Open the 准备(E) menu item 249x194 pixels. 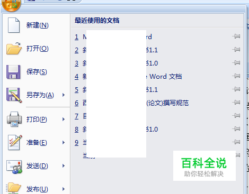pos(37,142)
